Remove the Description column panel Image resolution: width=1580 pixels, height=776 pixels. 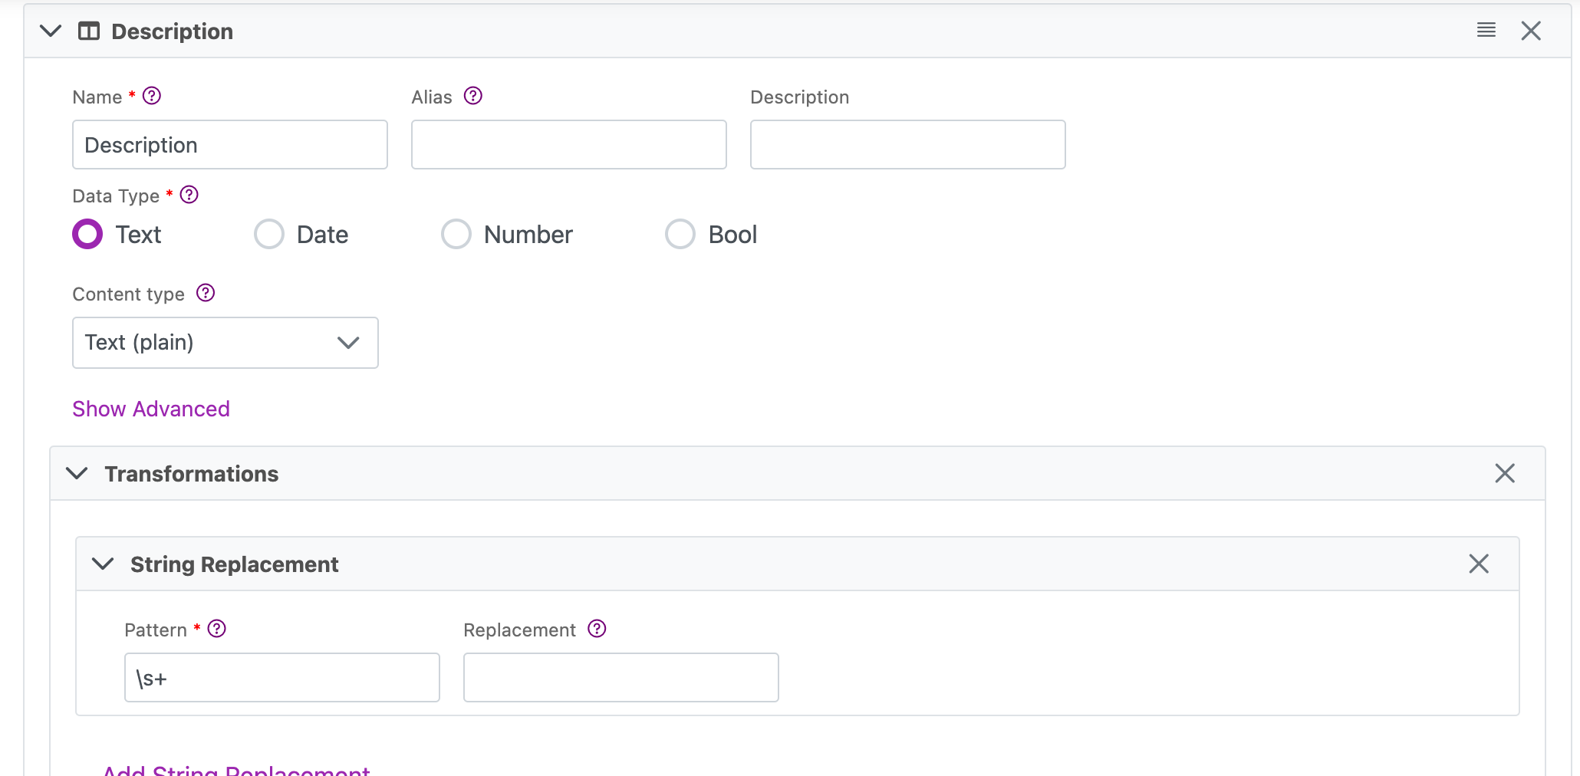(1531, 31)
